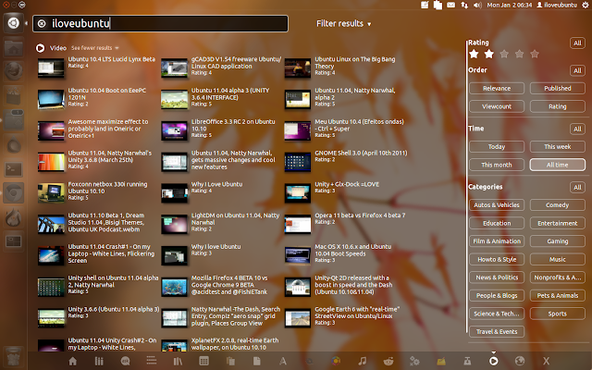
Task: Open the Terminal launcher icon
Action: coord(14,170)
